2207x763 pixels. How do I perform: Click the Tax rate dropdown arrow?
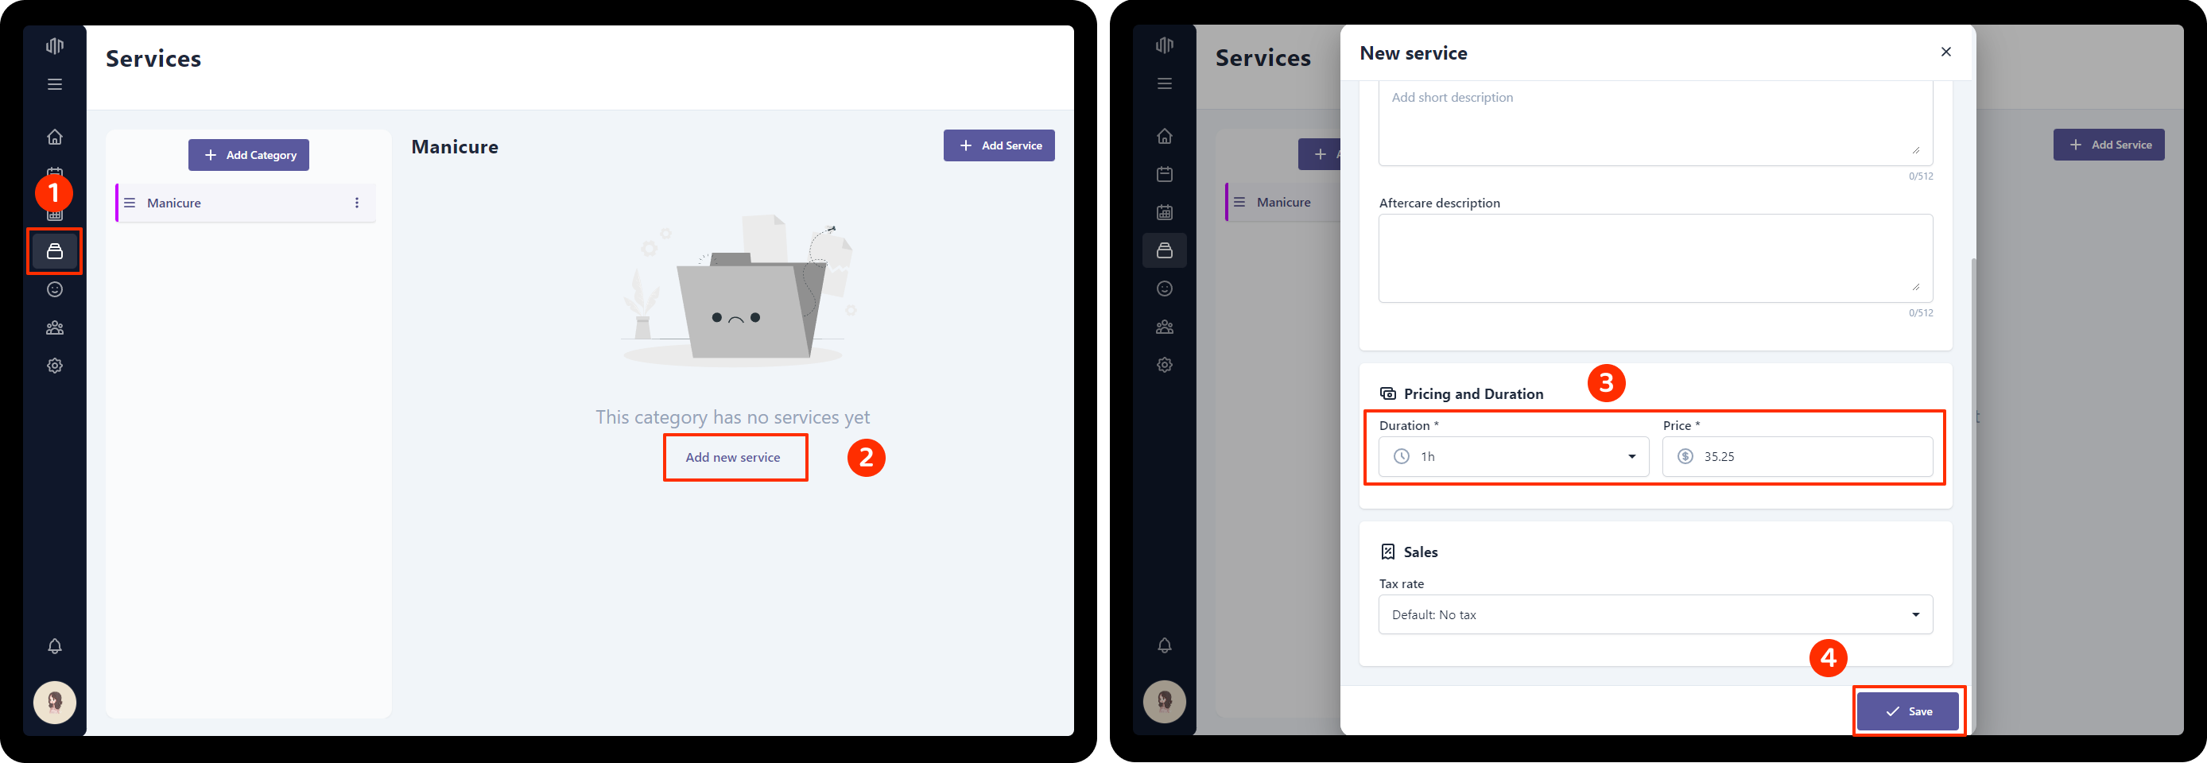coord(1915,615)
